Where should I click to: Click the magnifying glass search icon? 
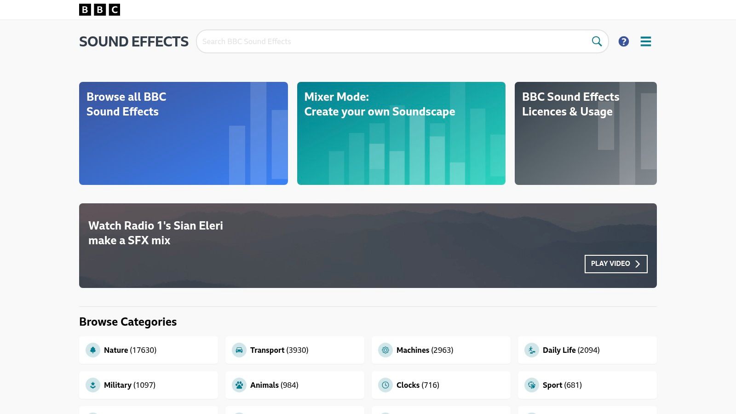tap(597, 41)
